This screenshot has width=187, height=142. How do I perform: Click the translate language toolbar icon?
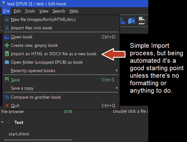[x=132, y=21]
